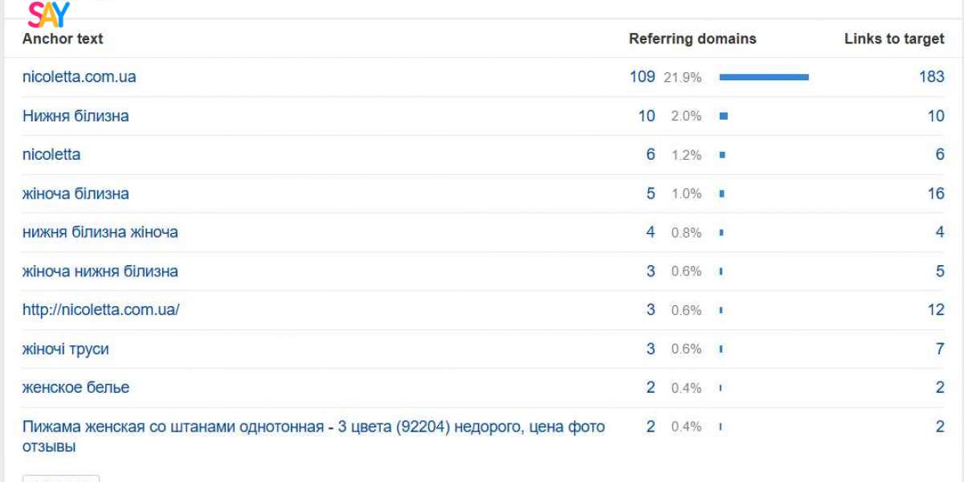
Task: Select the 'жіночі труси' anchor link
Action: point(65,349)
